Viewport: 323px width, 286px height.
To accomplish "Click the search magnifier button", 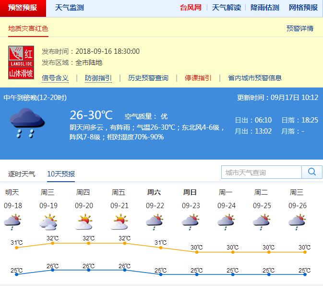I will click(312, 172).
